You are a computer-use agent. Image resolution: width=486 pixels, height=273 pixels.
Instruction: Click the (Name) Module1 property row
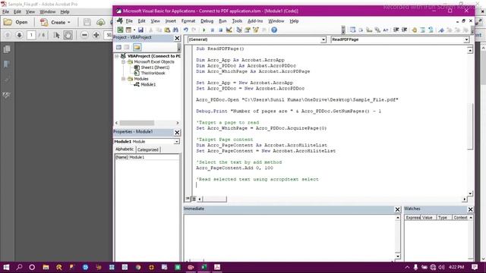click(147, 157)
